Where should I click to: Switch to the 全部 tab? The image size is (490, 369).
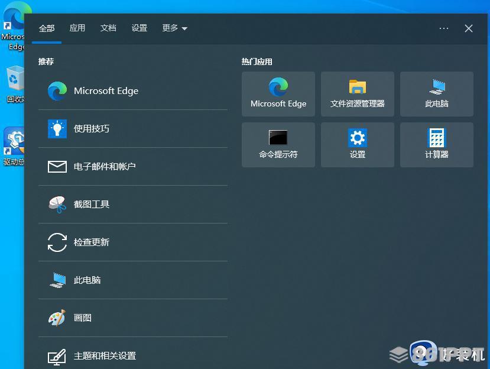(47, 28)
